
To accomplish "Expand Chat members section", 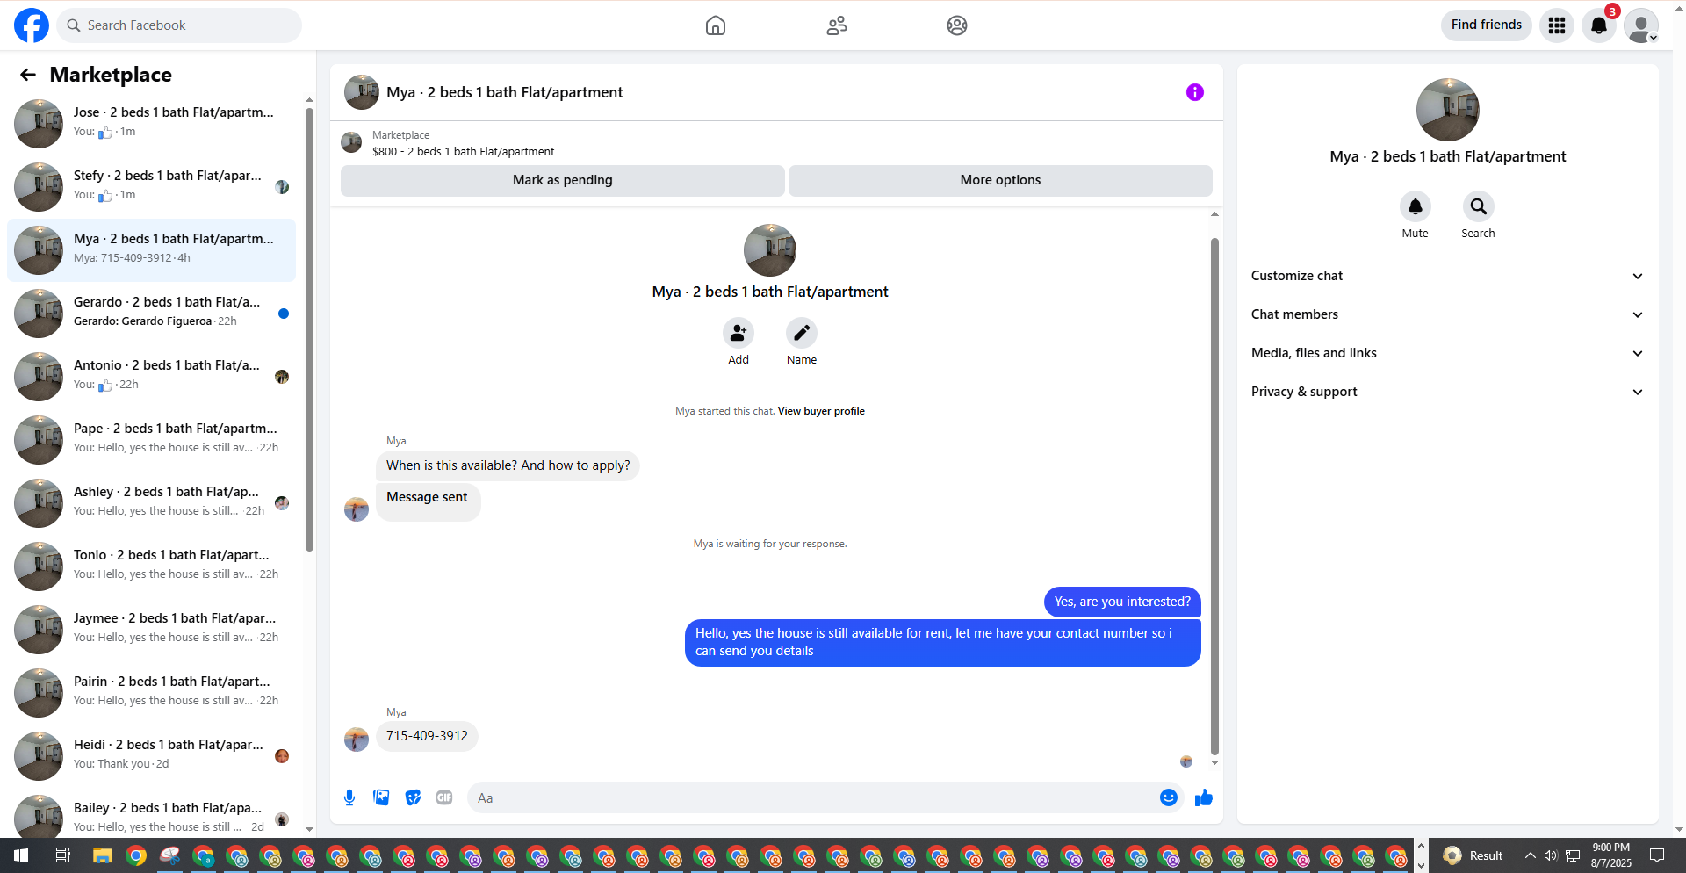I will pos(1447,314).
